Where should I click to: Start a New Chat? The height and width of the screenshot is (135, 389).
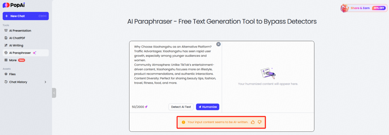pyautogui.click(x=26, y=16)
